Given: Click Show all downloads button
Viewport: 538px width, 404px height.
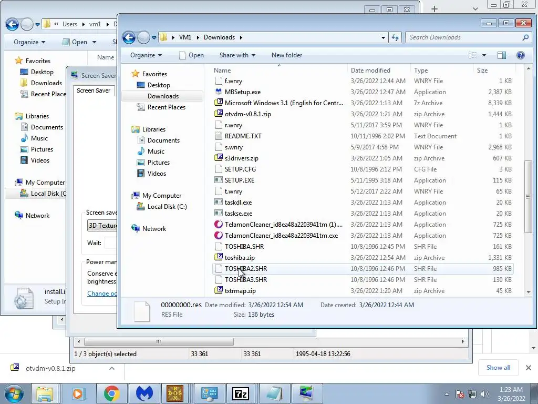Looking at the screenshot, I should point(498,368).
